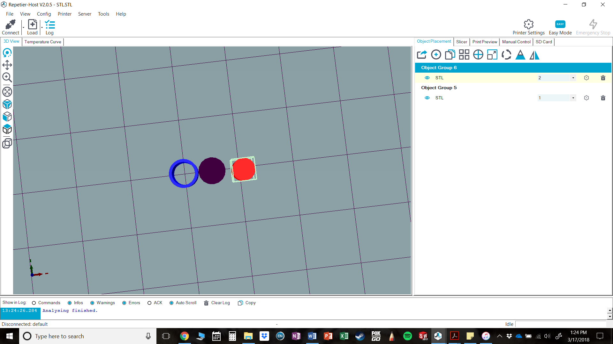This screenshot has width=613, height=344.
Task: Toggle visibility of STL in Object Group 5
Action: click(428, 97)
